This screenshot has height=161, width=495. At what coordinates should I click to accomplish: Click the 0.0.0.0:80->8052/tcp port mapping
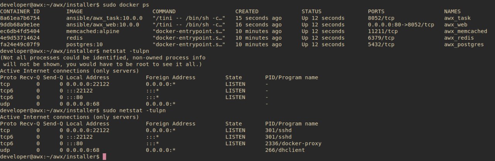tap(401, 25)
